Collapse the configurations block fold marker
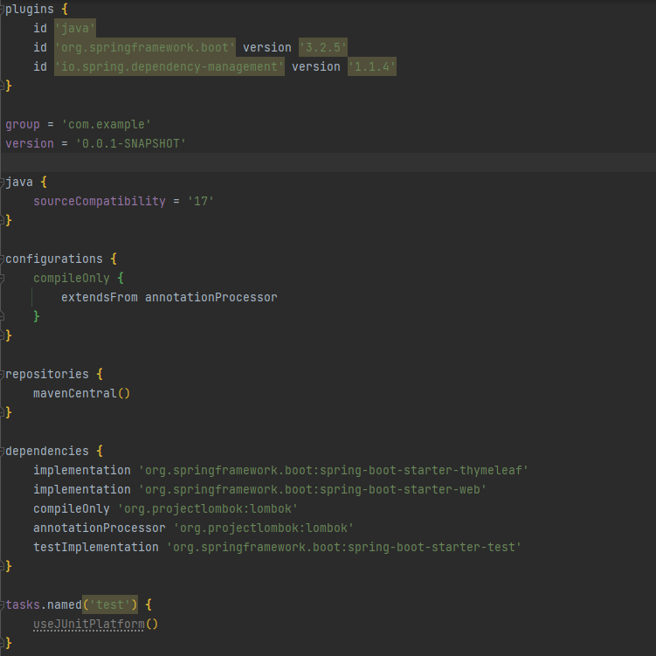The image size is (656, 656). (x=2, y=259)
